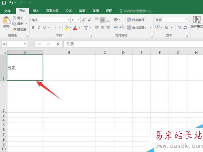The image size is (203, 152).
Task: Select Middle Align icon
Action: (102, 20)
